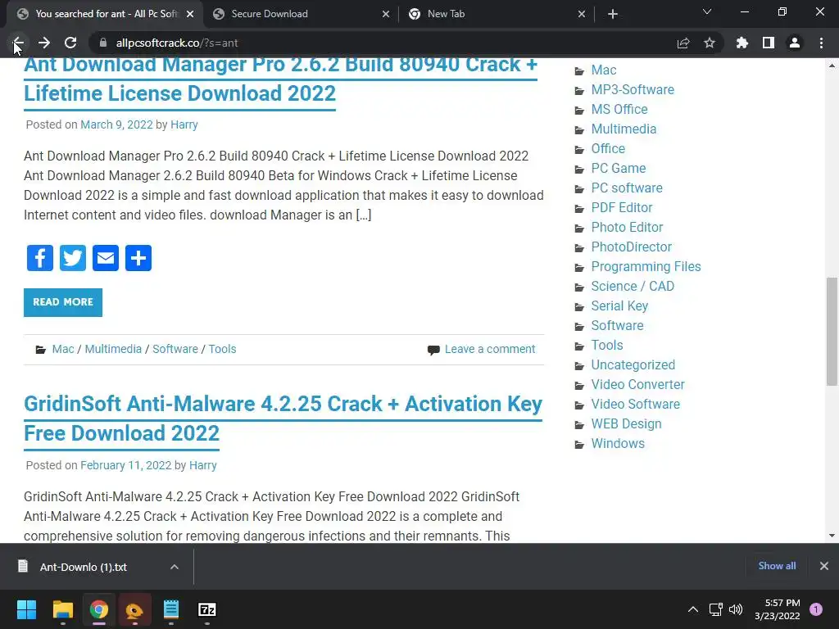Reload the current page
839x629 pixels.
tap(70, 43)
